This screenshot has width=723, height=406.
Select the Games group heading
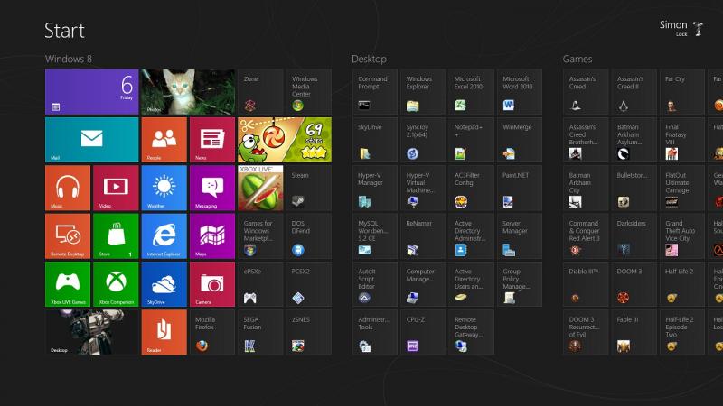pyautogui.click(x=577, y=59)
